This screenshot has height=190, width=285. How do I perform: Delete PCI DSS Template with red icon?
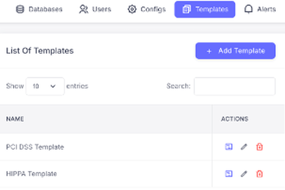point(259,147)
